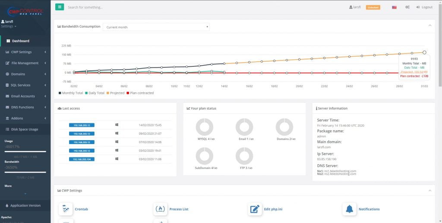Collapse the Bandwidth Consumption panel
The height and width of the screenshot is (223, 442).
[x=430, y=25]
